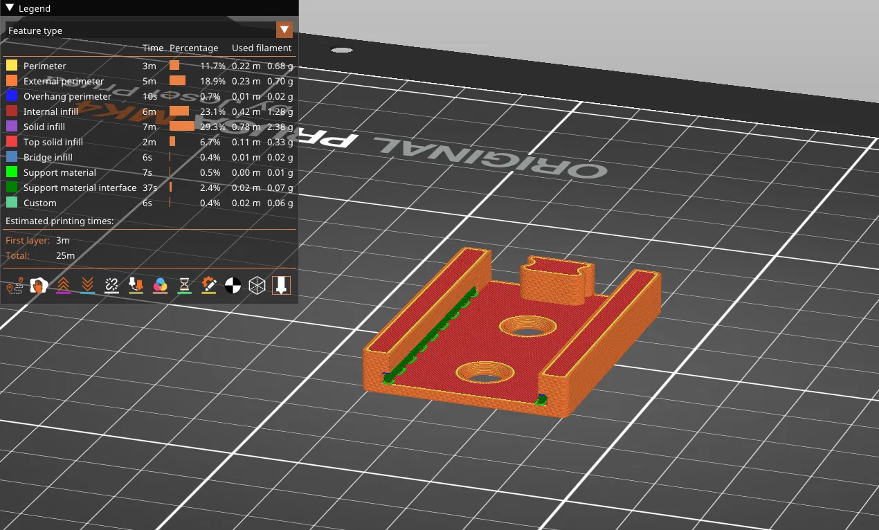Screen dimensions: 879x530
Task: Toggle Tool changes arrows icon
Action: coord(136,285)
